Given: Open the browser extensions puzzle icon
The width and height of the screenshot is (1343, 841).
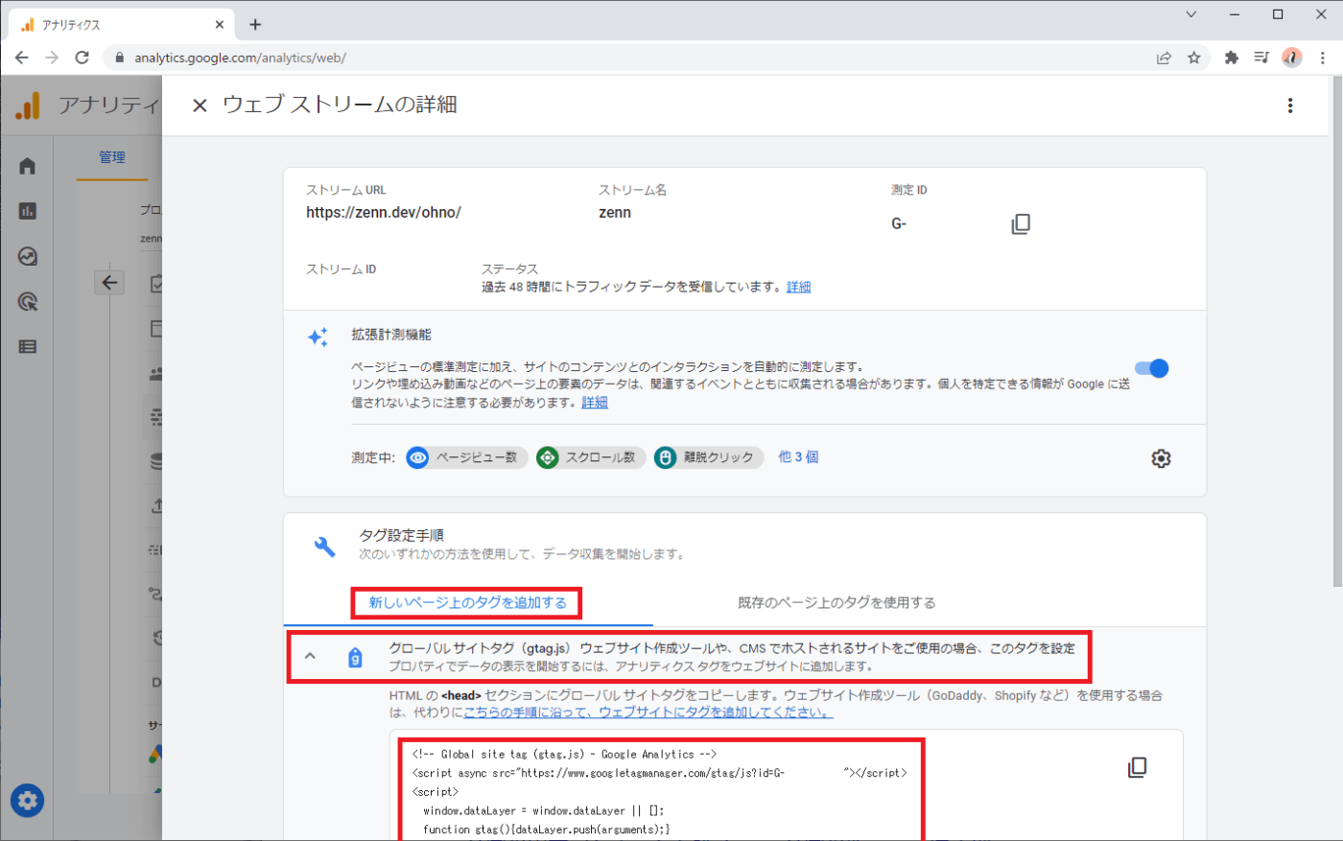Looking at the screenshot, I should (x=1232, y=58).
